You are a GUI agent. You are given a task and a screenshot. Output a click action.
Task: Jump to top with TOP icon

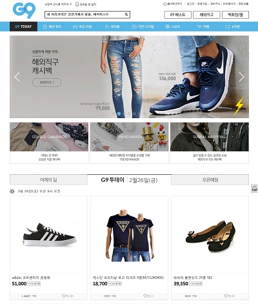click(x=254, y=188)
